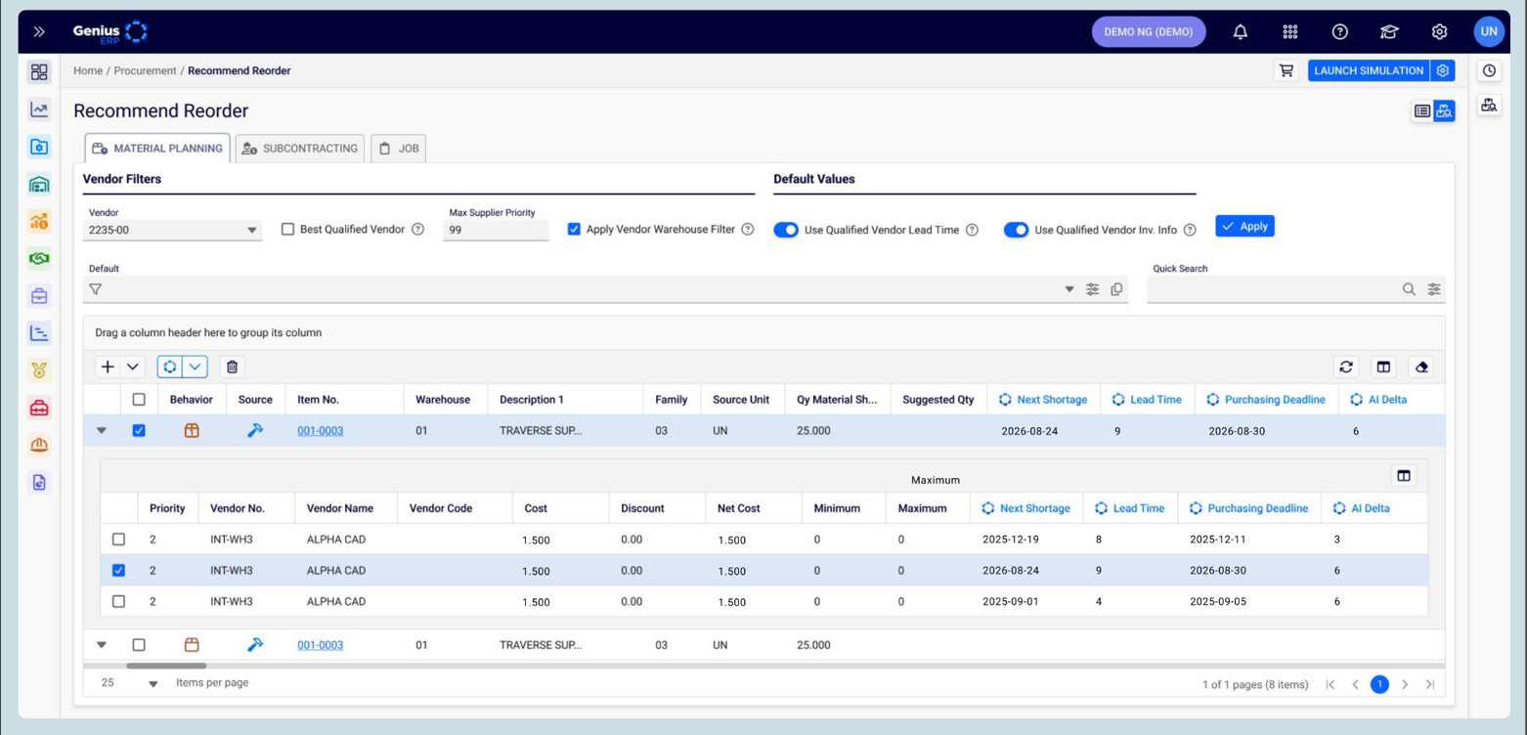Toggle Use Qualified Vendor Lead Time switch

tap(786, 230)
